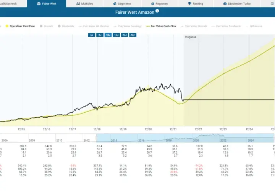275x191 pixels.
Task: Click the red -5.9% value
Action: point(73,165)
